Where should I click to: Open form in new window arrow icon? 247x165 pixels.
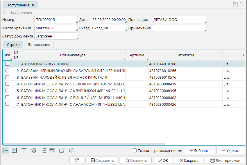(x=235, y=5)
